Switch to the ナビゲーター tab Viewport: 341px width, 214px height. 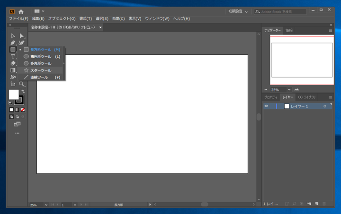tap(272, 30)
